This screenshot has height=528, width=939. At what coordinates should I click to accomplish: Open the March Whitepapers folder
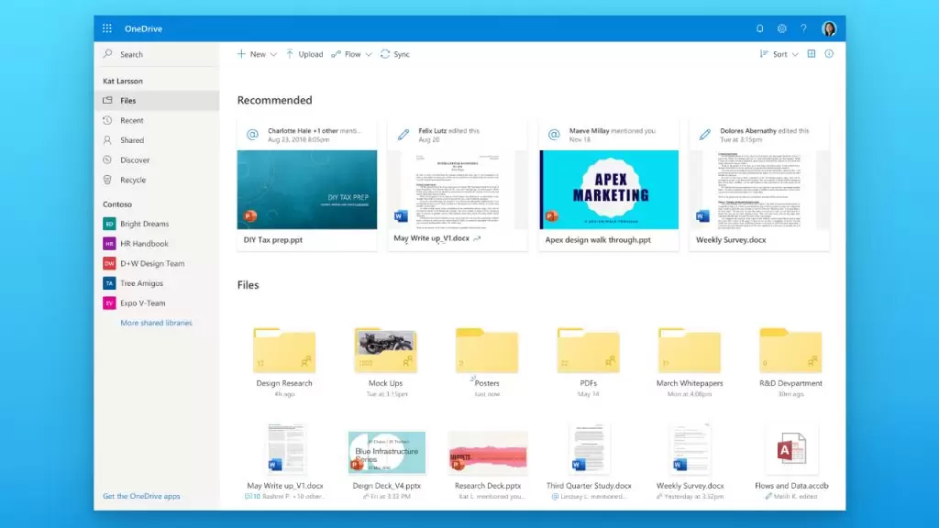point(690,350)
